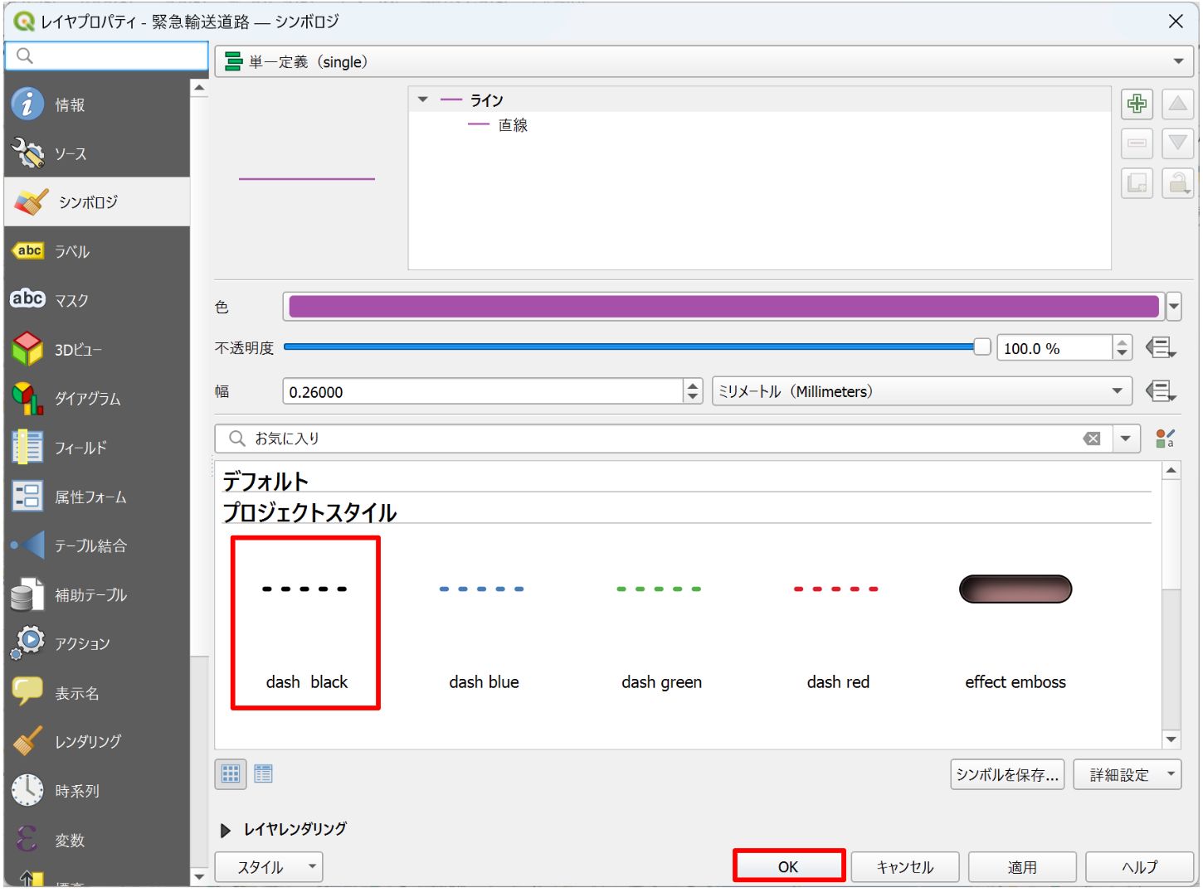Open the unit dropdown ミリメートル (Millimeters)
1203x892 pixels.
[922, 391]
